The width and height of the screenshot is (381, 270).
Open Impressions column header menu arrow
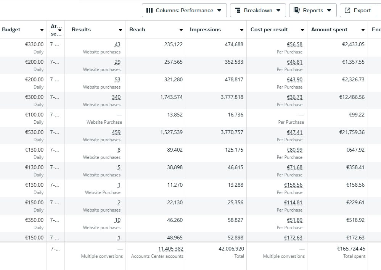[x=242, y=30]
